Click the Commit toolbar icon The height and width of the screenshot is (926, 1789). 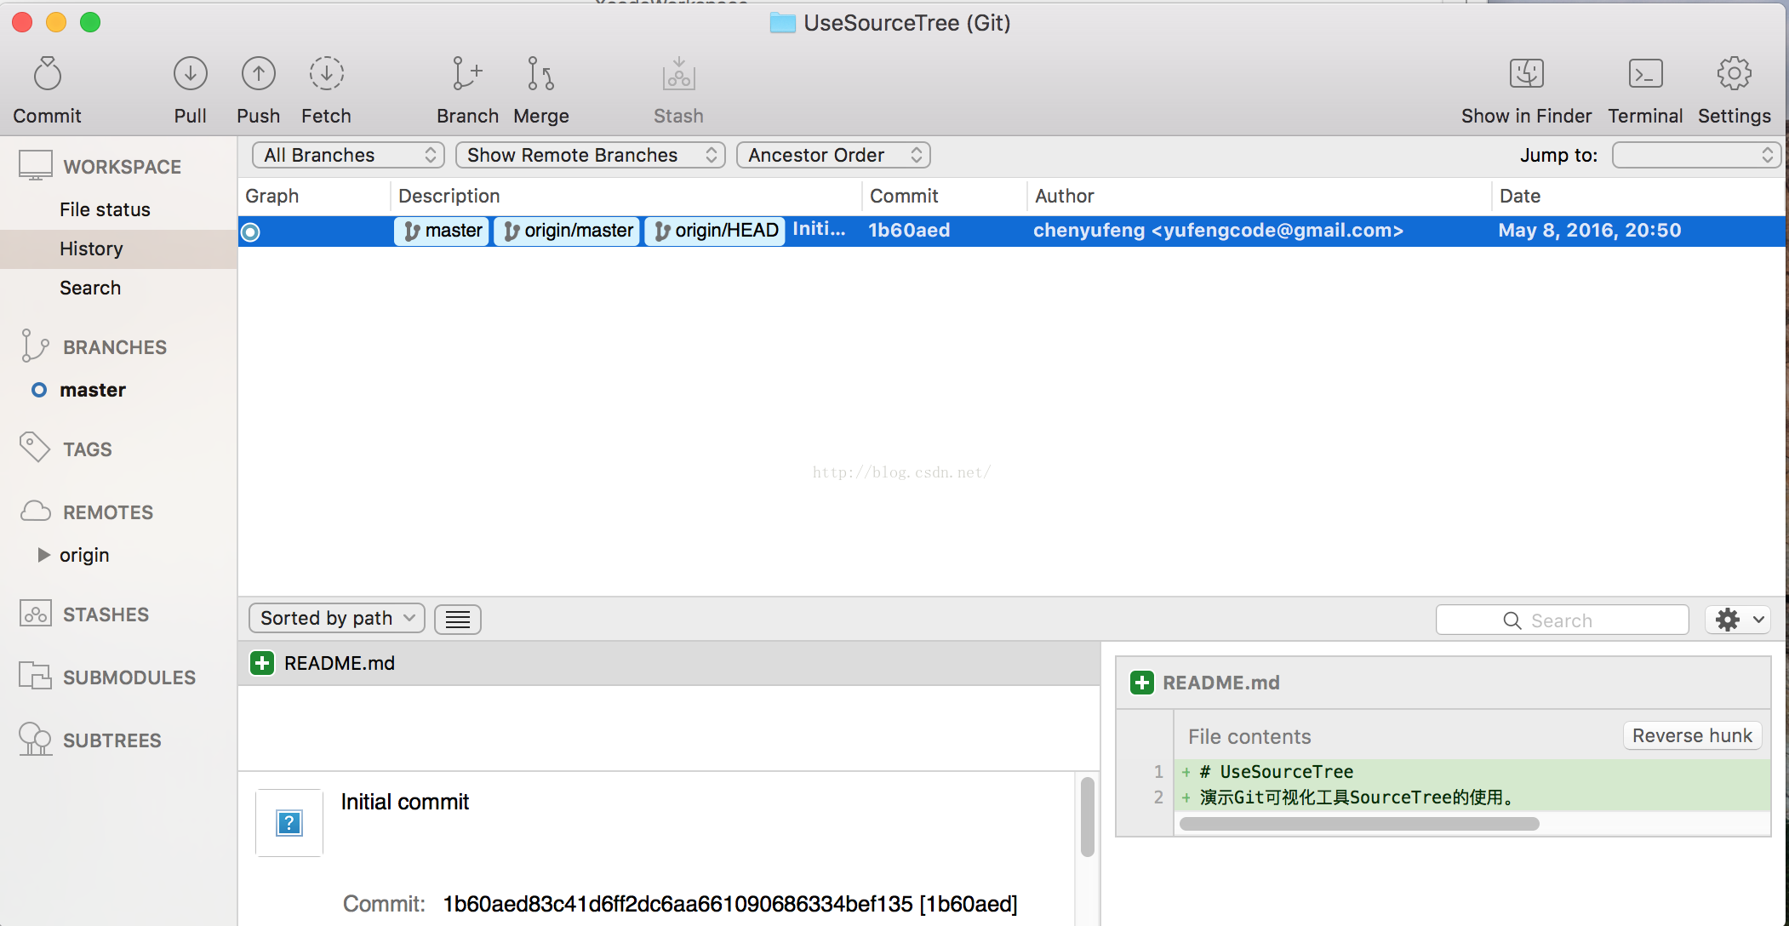pyautogui.click(x=48, y=75)
